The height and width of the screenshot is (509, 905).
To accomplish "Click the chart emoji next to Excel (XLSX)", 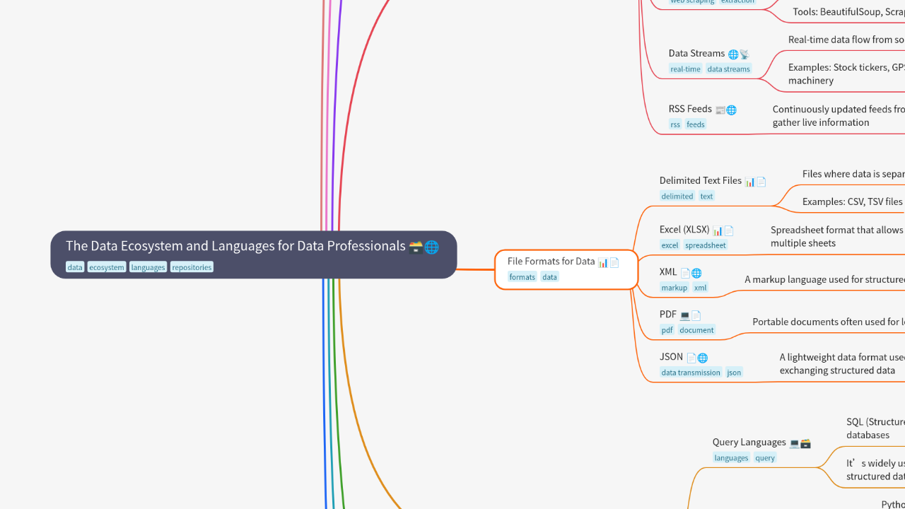I will click(718, 230).
